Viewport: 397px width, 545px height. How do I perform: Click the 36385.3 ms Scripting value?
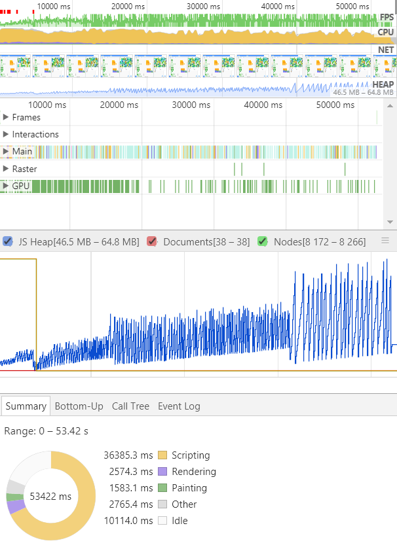pyautogui.click(x=128, y=455)
